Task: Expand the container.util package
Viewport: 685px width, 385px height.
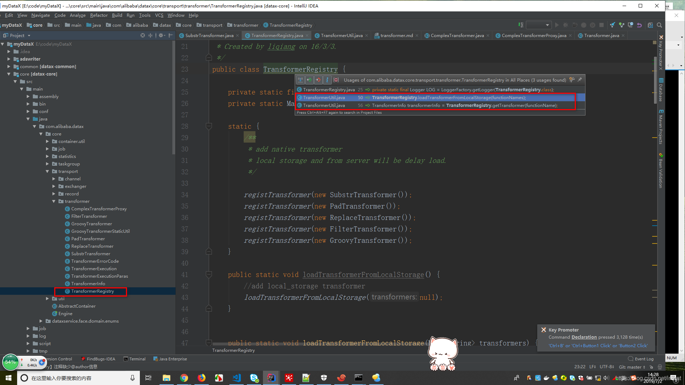Action: click(47, 141)
